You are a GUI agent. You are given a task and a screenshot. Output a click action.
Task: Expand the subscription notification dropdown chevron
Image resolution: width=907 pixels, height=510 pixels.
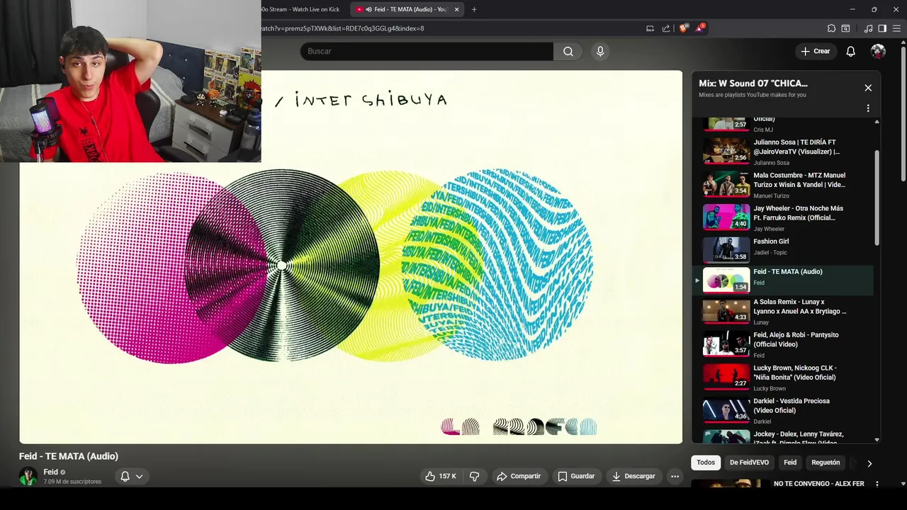[x=140, y=476]
